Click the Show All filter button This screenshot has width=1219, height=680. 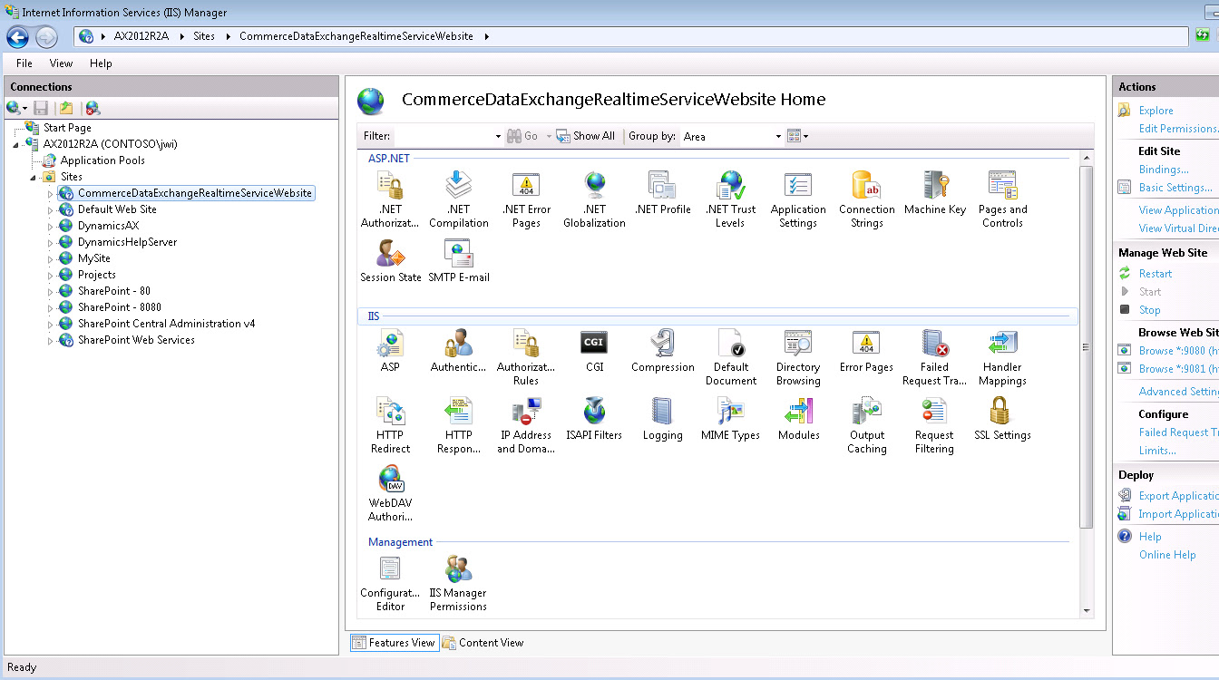click(586, 136)
